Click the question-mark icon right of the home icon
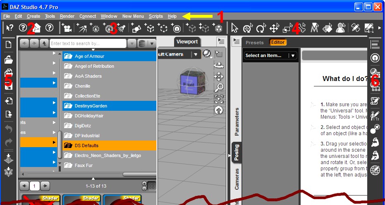This screenshot has height=205, width=385. 49,28
